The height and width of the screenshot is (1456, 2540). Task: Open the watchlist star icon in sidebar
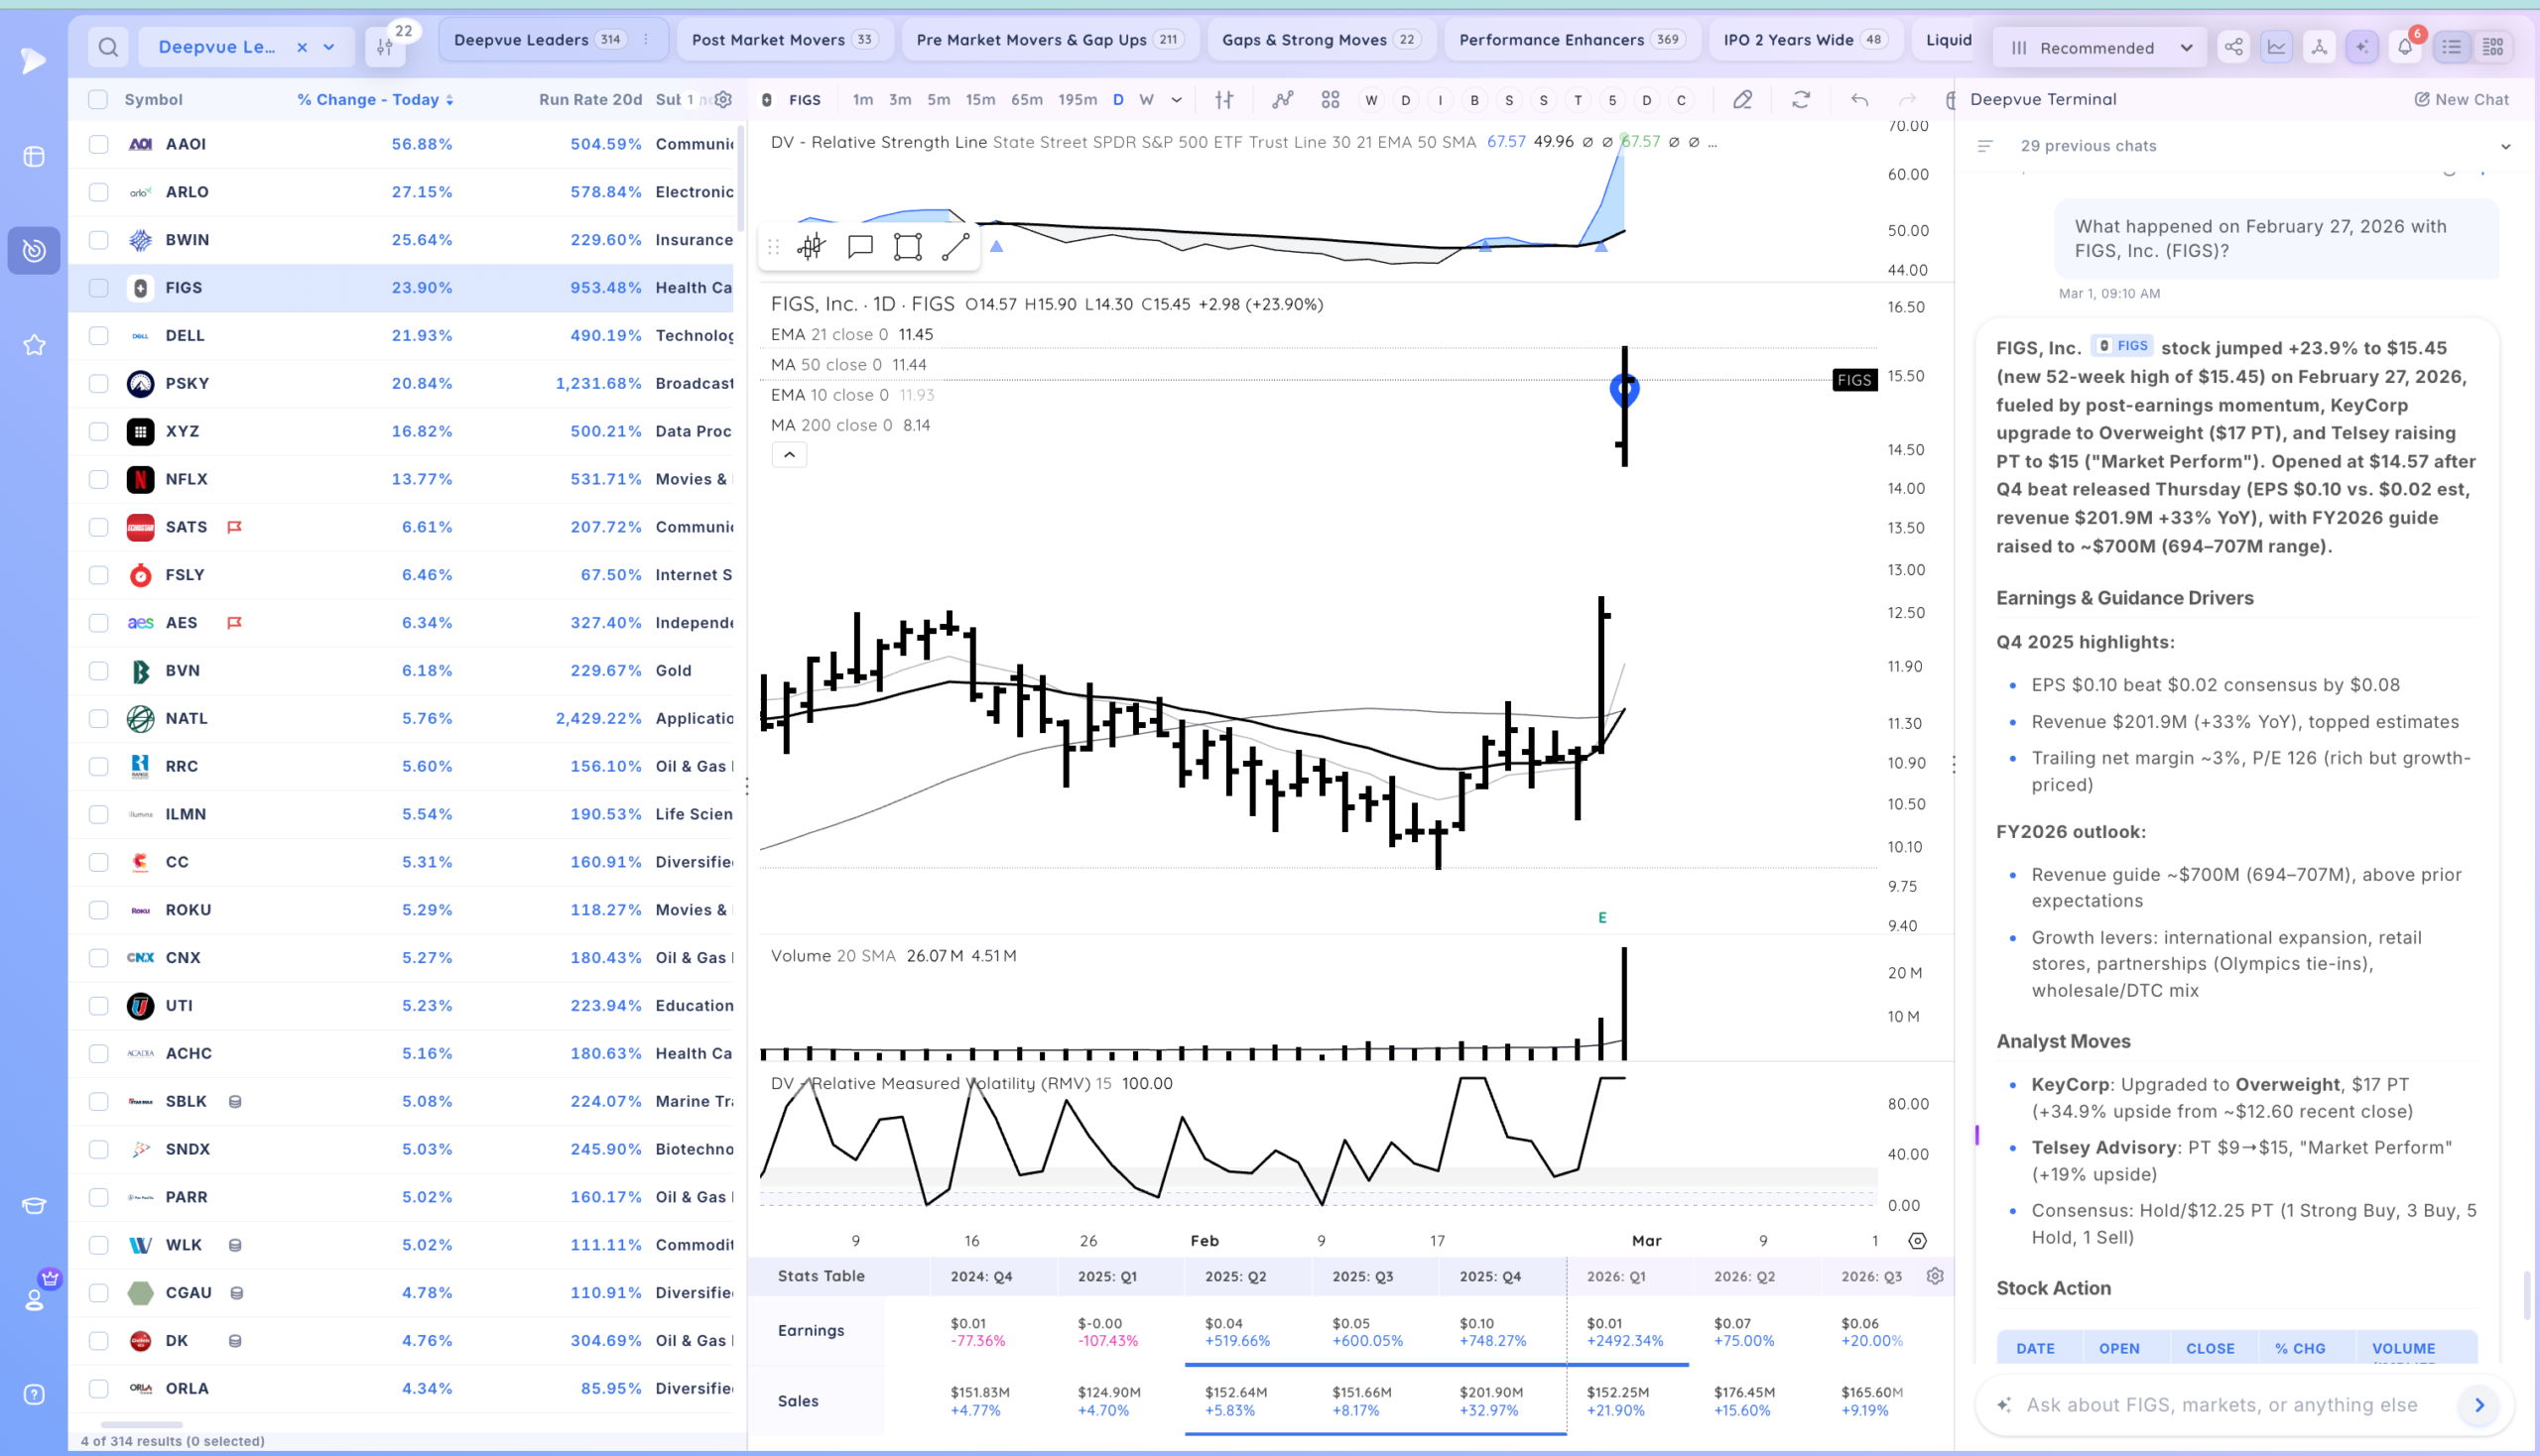coord(34,345)
